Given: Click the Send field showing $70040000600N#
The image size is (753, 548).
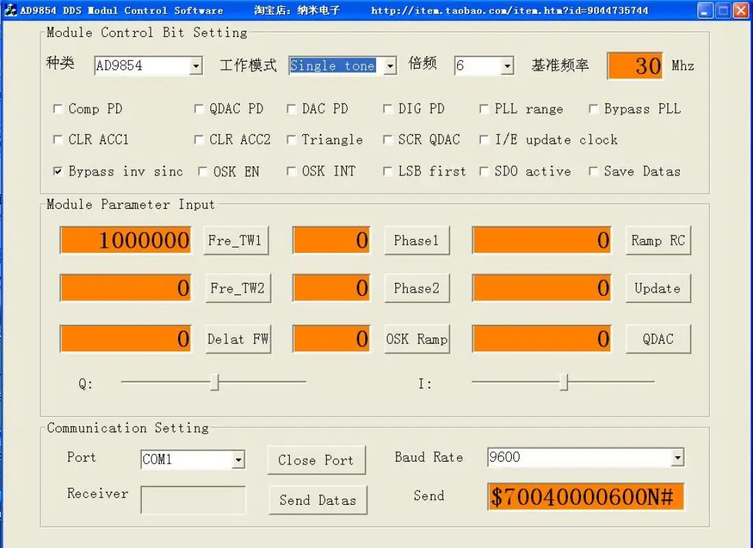Looking at the screenshot, I should click(585, 497).
